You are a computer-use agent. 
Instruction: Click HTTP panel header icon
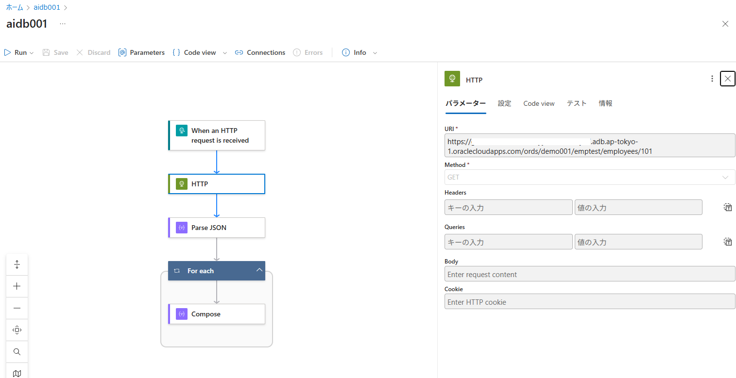click(452, 79)
